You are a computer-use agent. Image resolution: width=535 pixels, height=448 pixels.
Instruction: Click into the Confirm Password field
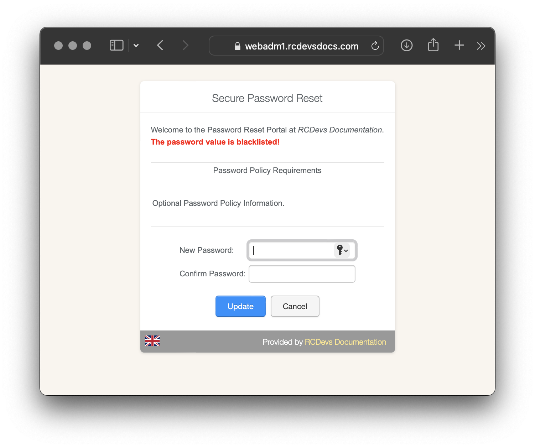(x=302, y=274)
